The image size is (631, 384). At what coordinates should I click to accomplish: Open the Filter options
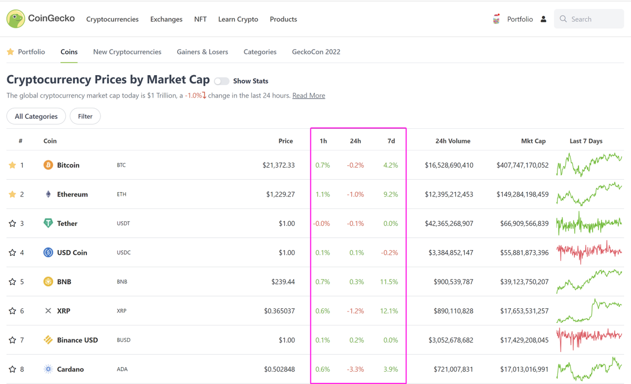click(x=85, y=116)
